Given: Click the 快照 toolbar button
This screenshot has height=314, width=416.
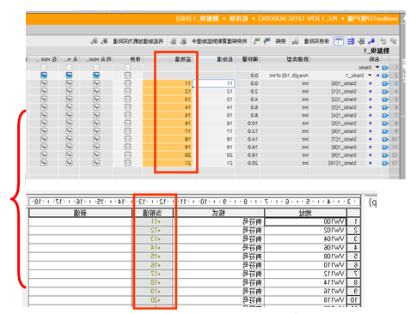Looking at the screenshot, I should tap(280, 41).
